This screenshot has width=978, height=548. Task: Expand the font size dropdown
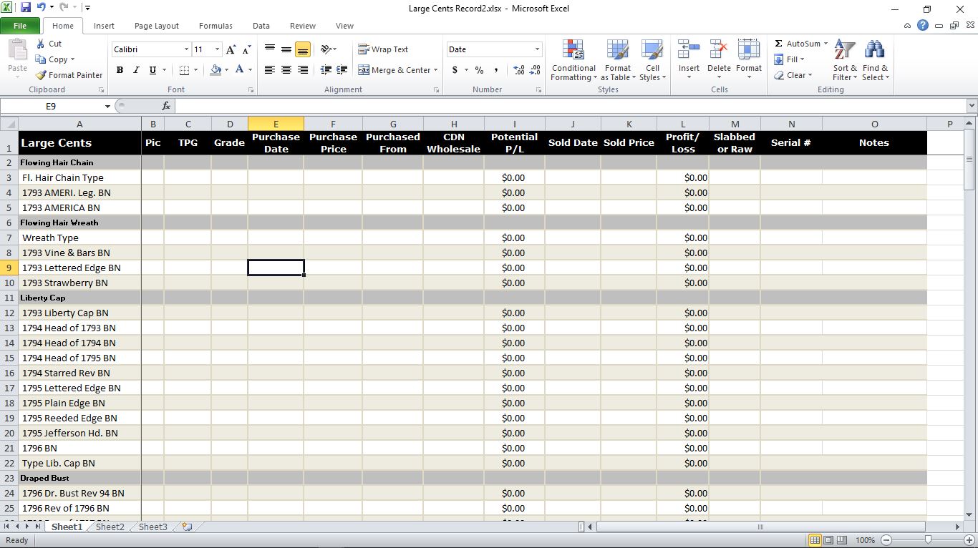217,49
